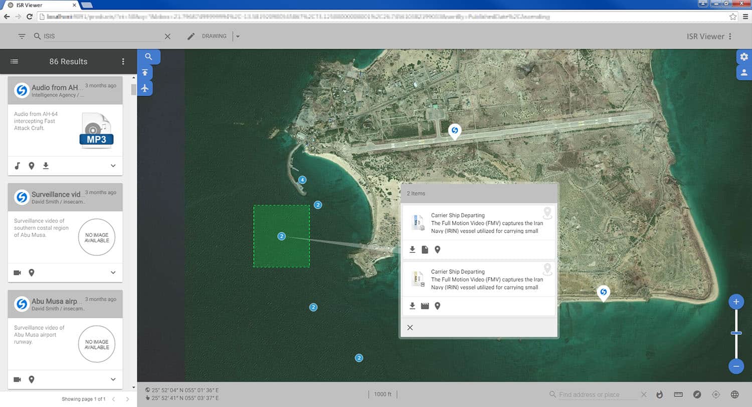Open the map search tool (magnifier icon)
Screen dimensions: 752x407
point(149,57)
